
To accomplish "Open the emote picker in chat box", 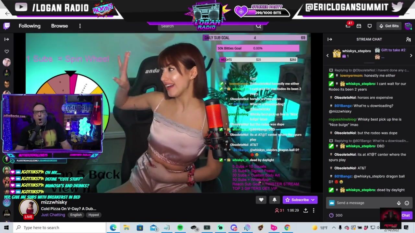I will 407,203.
